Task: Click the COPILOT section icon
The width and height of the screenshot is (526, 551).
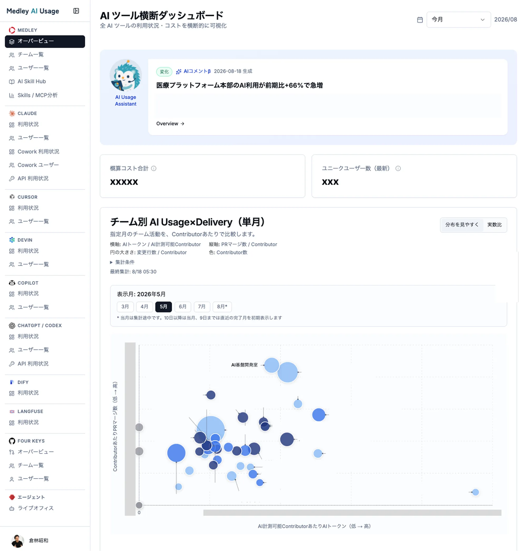Action: tap(12, 283)
